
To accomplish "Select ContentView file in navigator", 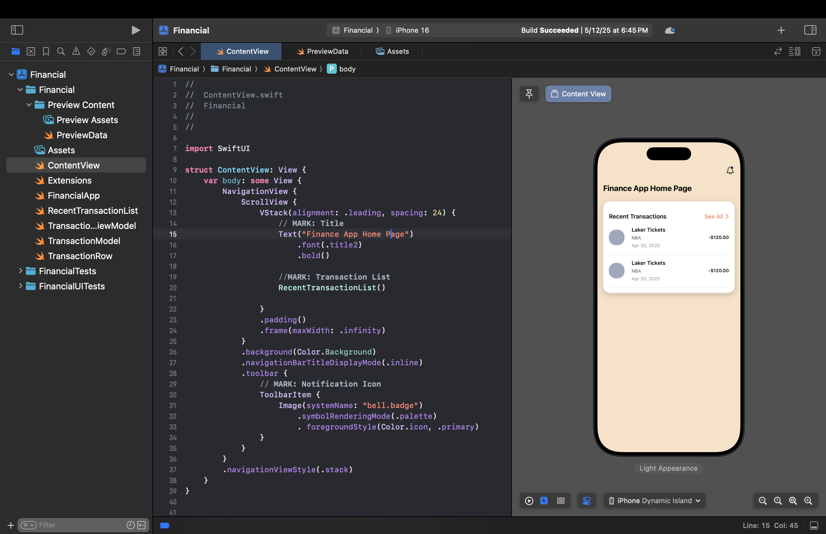I will pyautogui.click(x=76, y=165).
